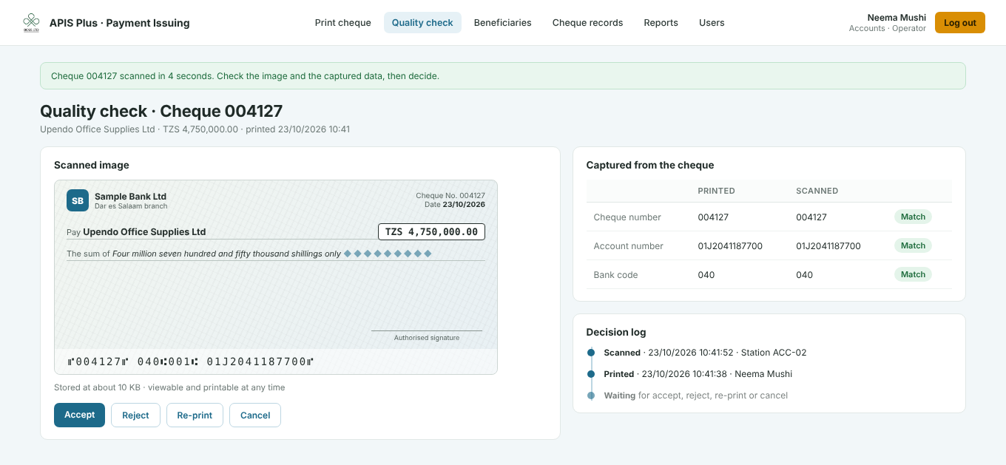
Task: Click the Stored at about 10 KB note
Action: 169,387
